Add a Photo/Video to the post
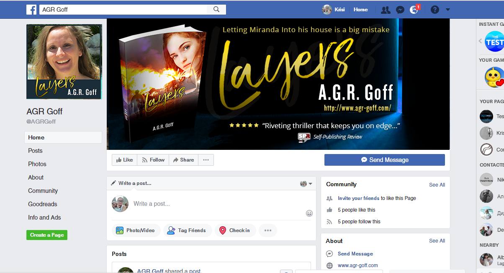The image size is (504, 273). [x=136, y=230]
